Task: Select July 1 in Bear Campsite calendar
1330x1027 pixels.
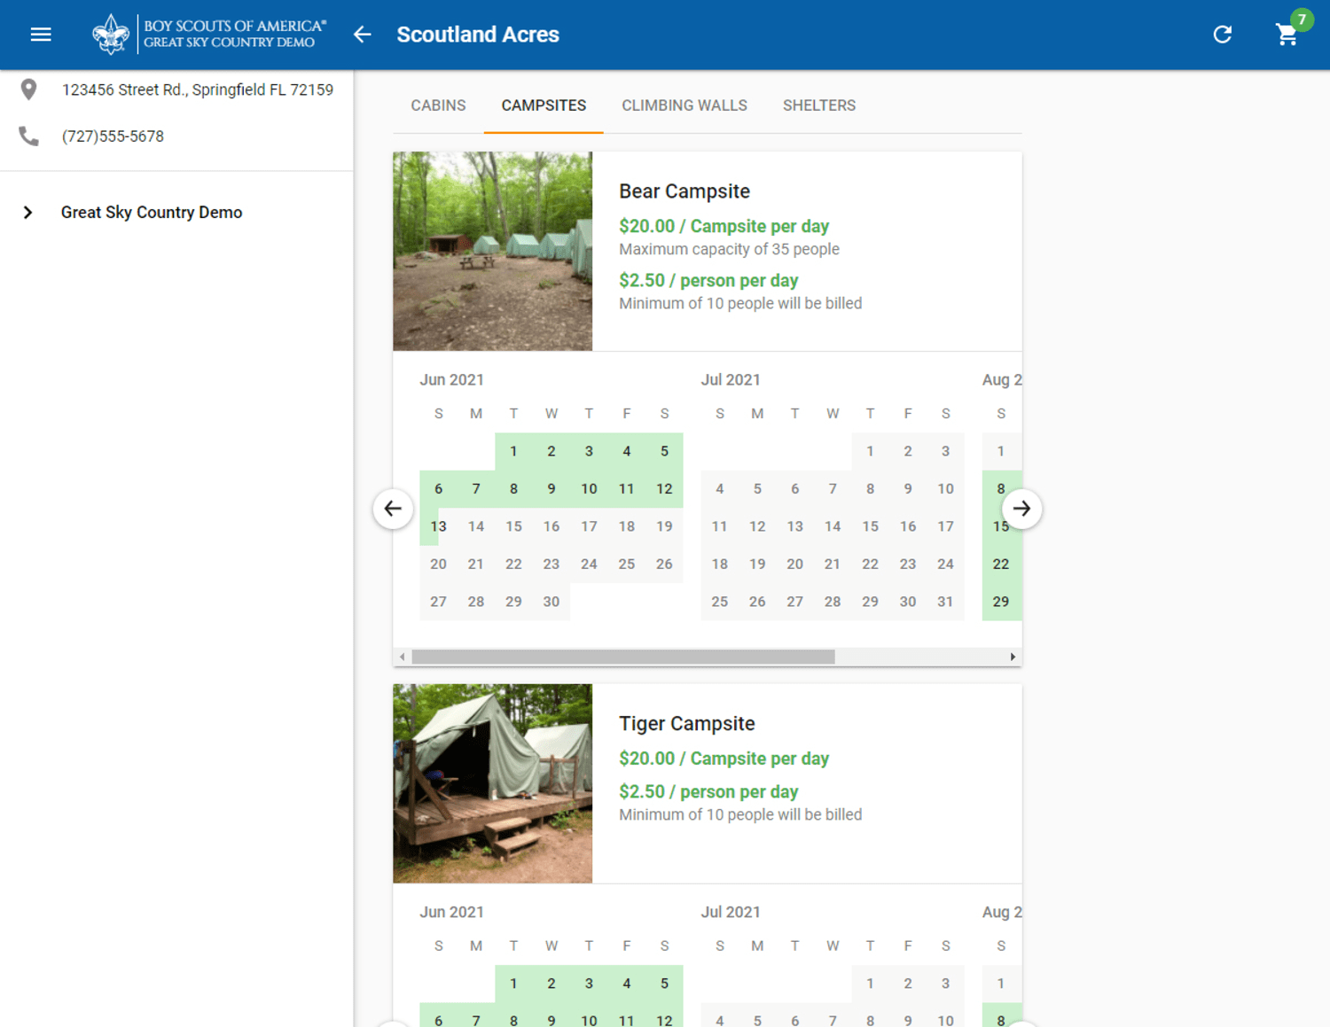Action: tap(870, 451)
